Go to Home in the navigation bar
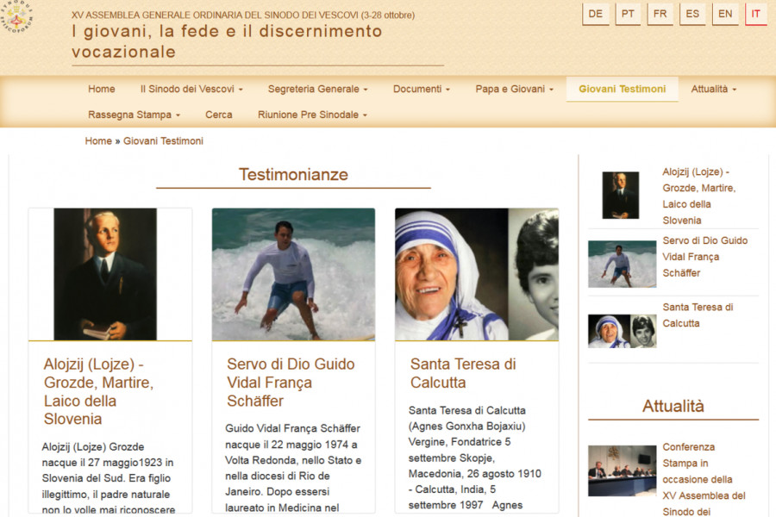Viewport: 776px width, 517px height. pos(102,89)
